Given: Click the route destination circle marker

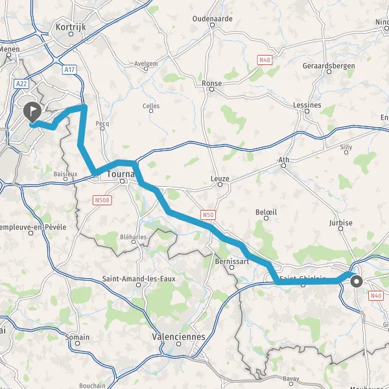Looking at the screenshot, I should (x=357, y=281).
